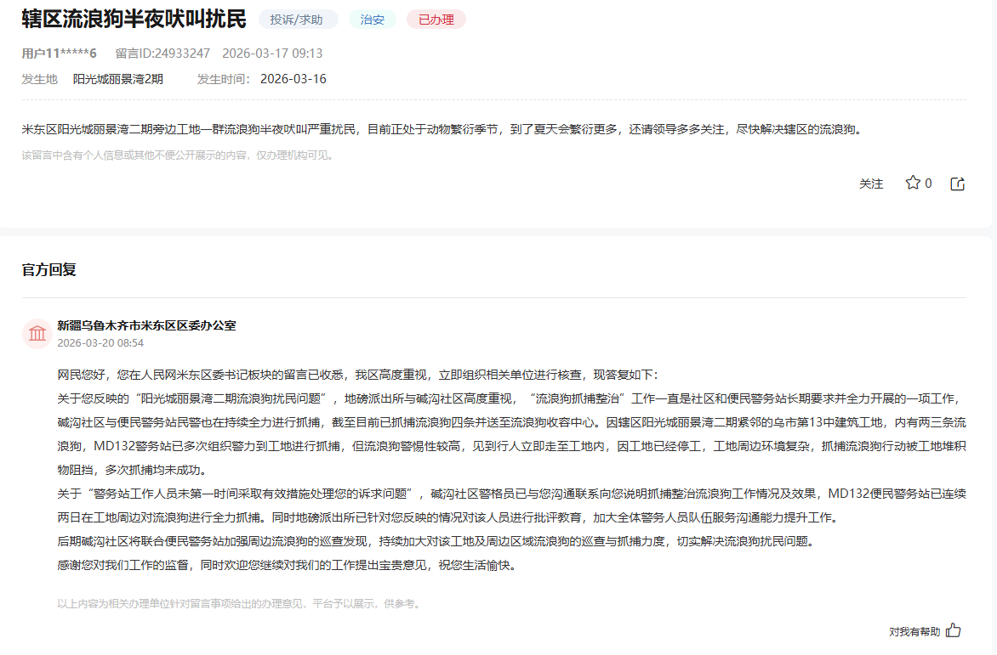Click the gray disclaimer below the reply

[x=240, y=604]
